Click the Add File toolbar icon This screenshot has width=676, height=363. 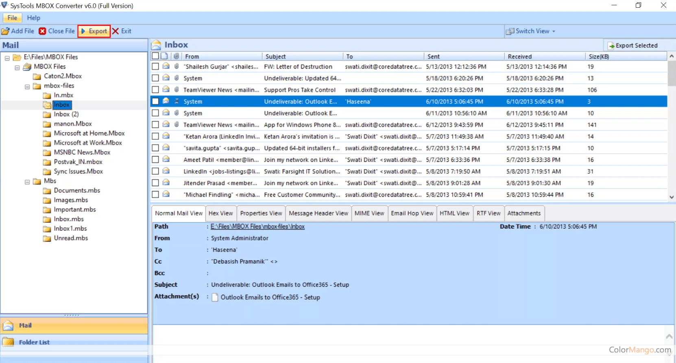pos(5,31)
